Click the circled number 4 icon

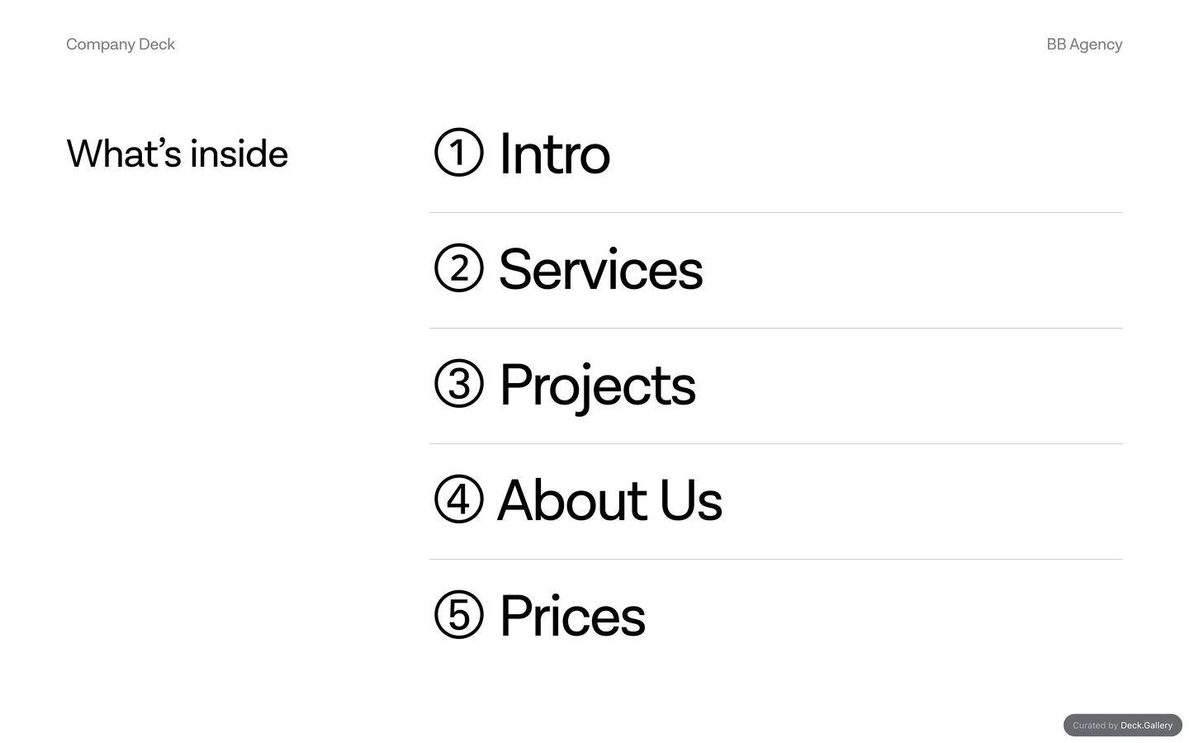(458, 499)
